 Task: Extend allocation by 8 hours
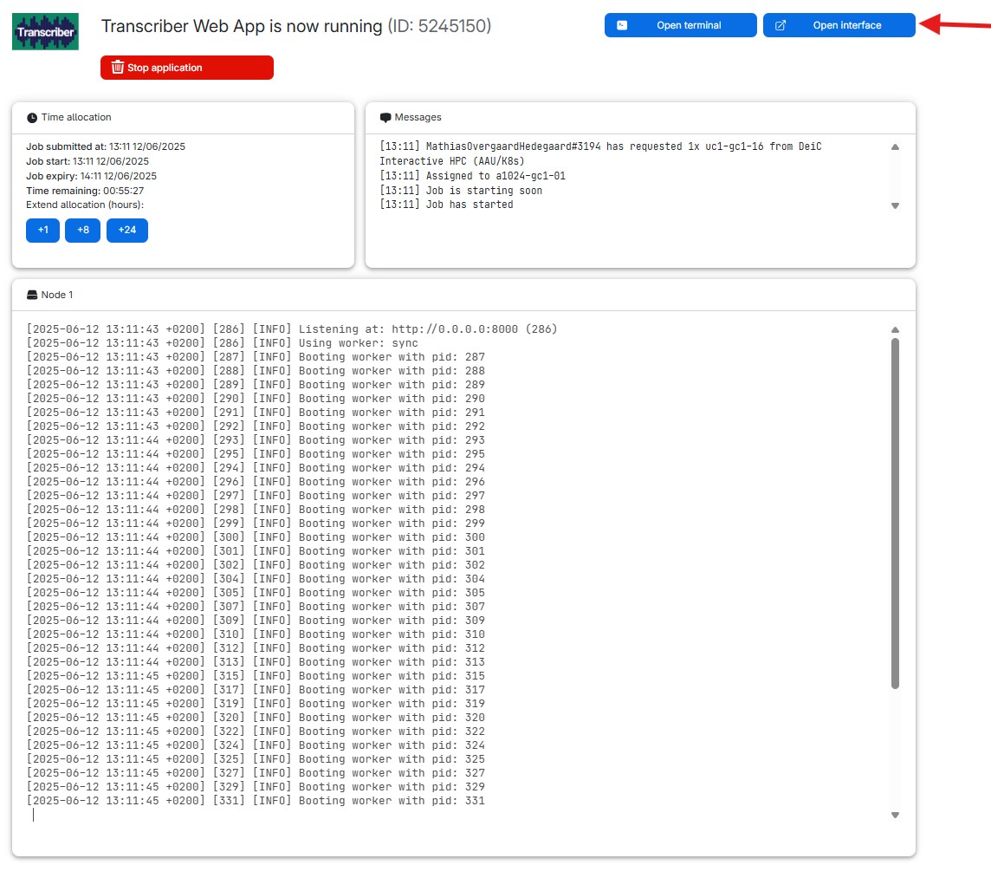[x=82, y=231]
